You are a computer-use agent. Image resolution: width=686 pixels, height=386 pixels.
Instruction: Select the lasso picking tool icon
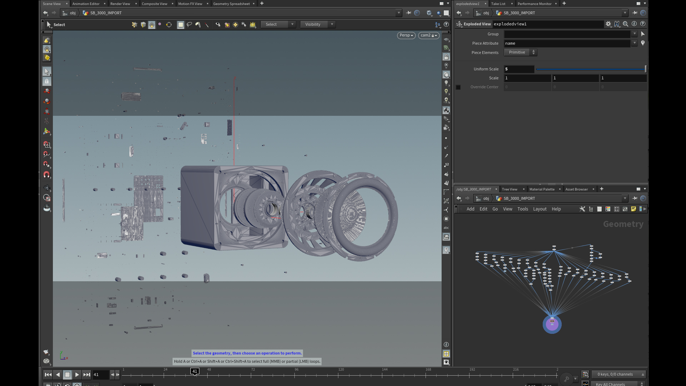point(189,25)
